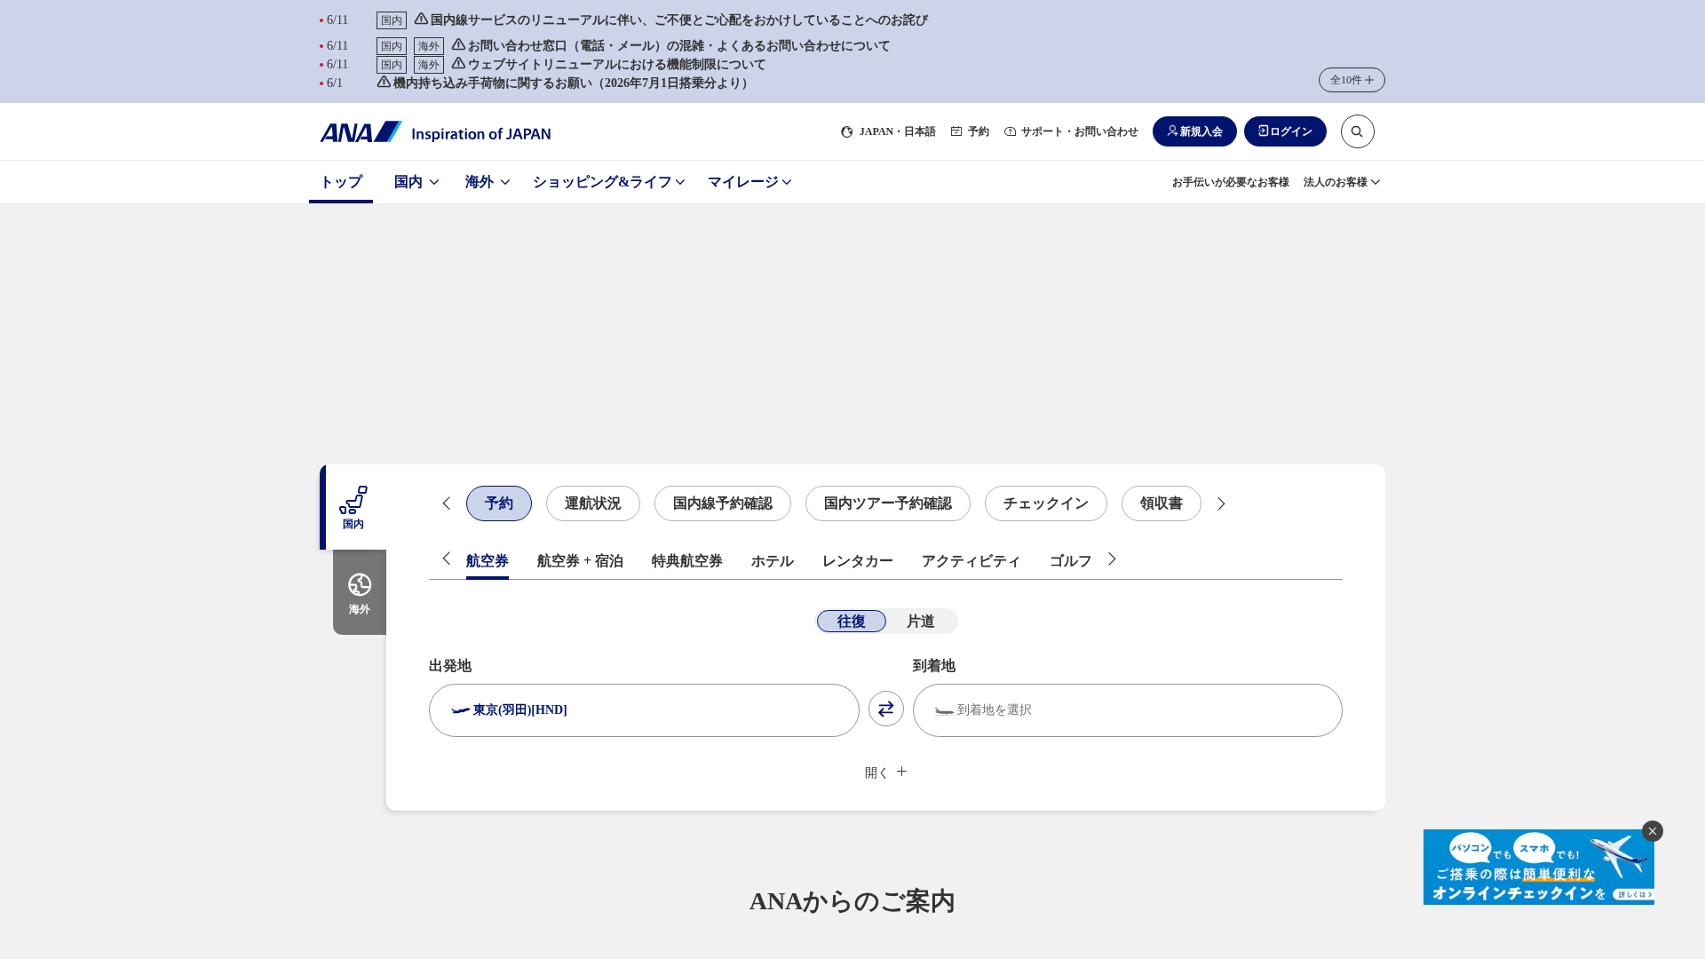The height and width of the screenshot is (959, 1705).
Task: Switch to ホテル tab
Action: tap(773, 561)
